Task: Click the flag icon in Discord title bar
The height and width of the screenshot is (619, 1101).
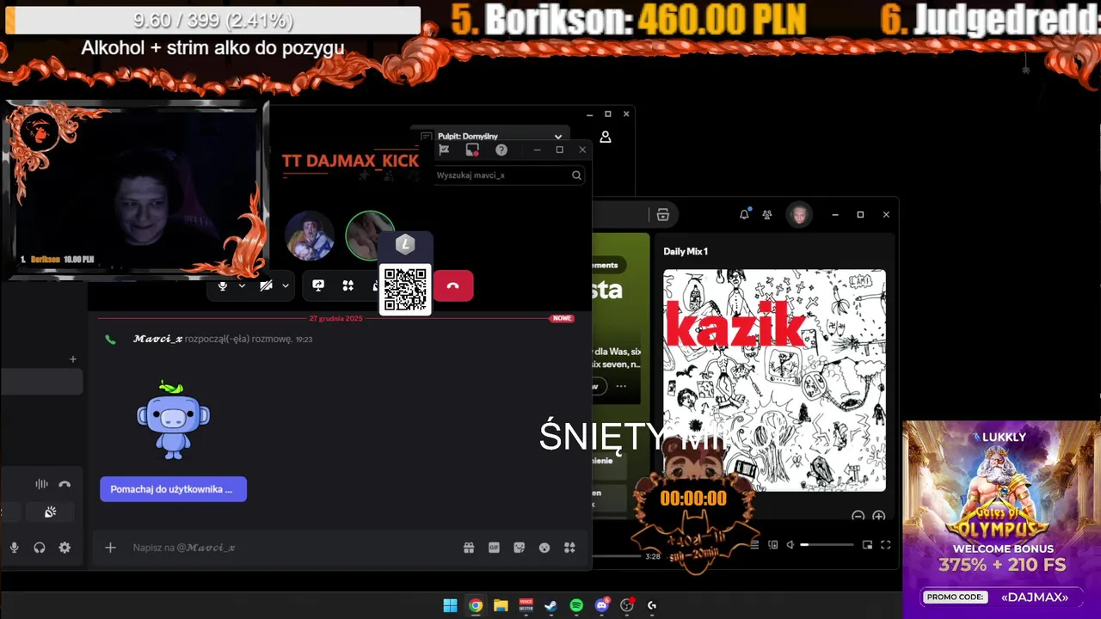Action: 445,150
